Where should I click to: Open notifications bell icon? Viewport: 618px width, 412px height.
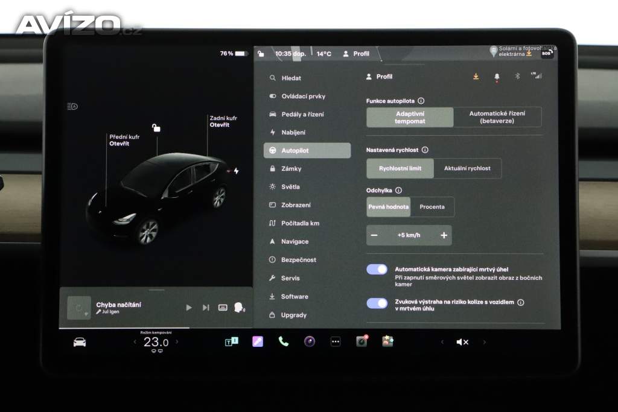(x=497, y=77)
